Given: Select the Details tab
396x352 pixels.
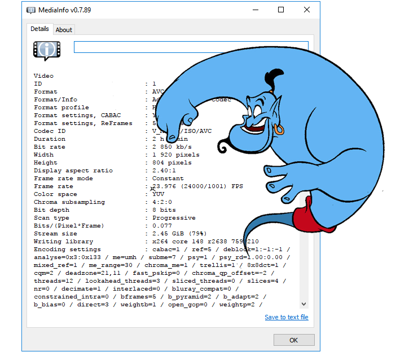Looking at the screenshot, I should (x=39, y=29).
